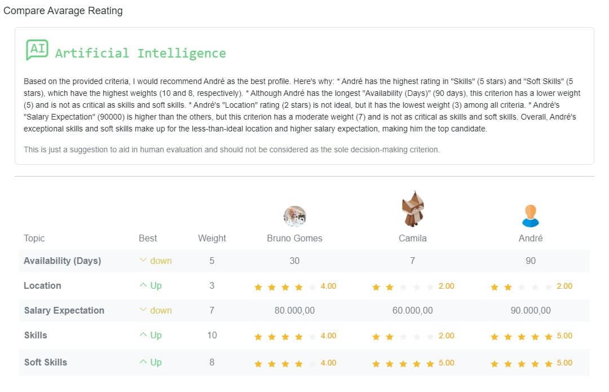Expand the chevron beside Availability's 'down' indicator
609x392 pixels.
point(144,261)
